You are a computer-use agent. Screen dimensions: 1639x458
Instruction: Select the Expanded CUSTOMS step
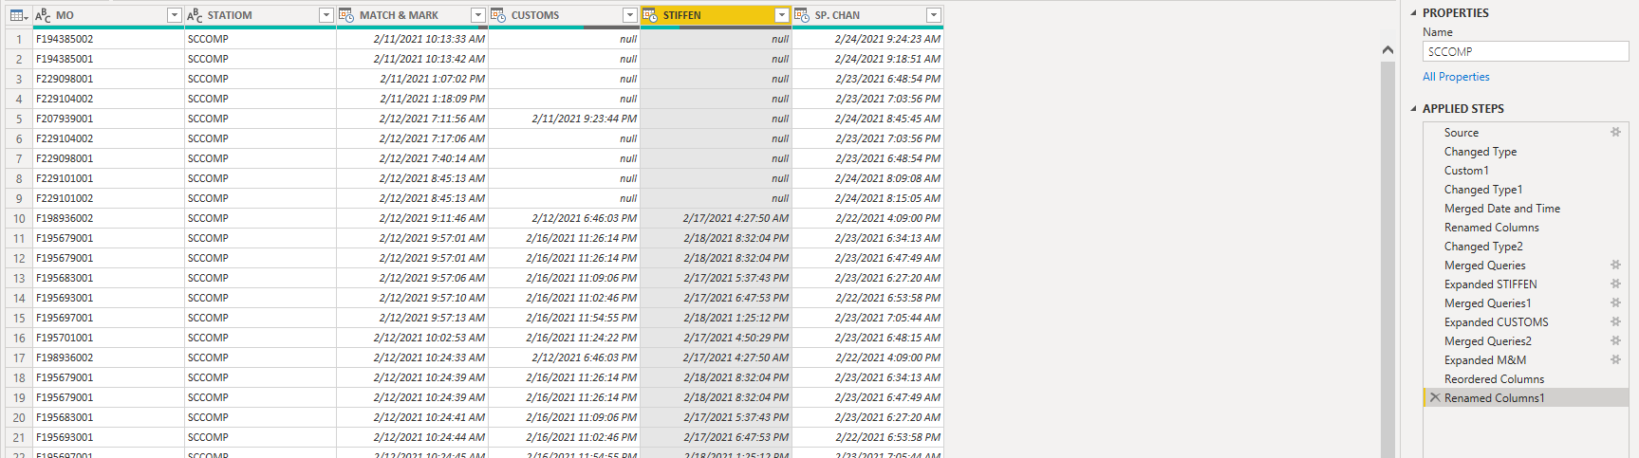click(x=1526, y=322)
